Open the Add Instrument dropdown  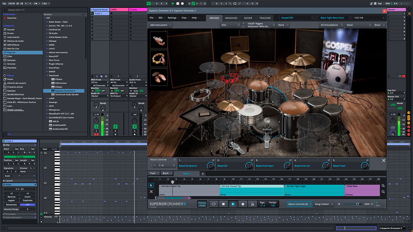click(160, 25)
